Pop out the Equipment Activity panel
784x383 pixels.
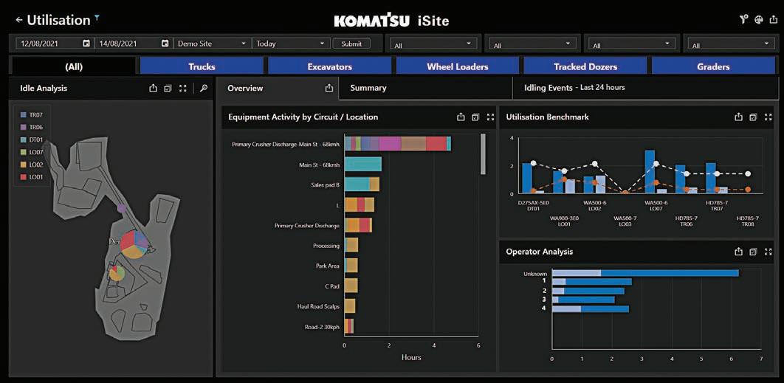tap(475, 117)
